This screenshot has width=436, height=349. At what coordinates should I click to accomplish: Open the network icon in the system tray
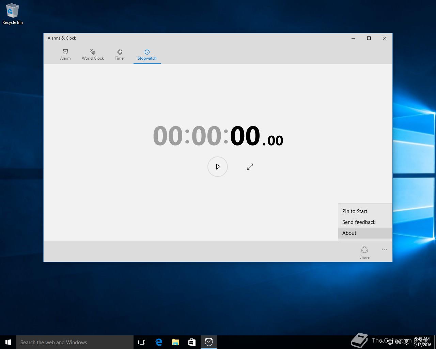(390, 343)
